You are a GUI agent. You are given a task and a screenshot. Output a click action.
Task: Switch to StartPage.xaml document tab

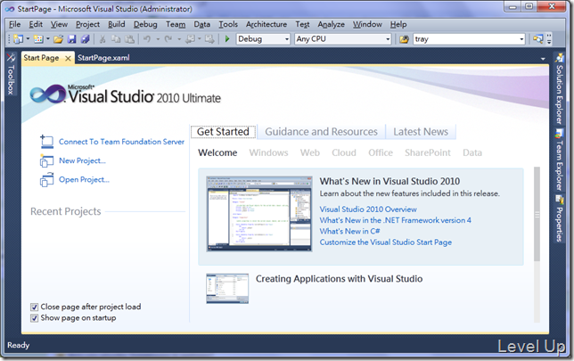pyautogui.click(x=103, y=58)
